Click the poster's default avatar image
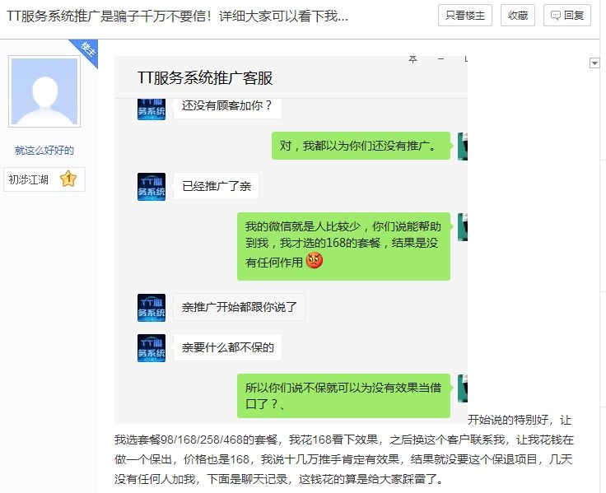The height and width of the screenshot is (493, 606). pos(44,91)
